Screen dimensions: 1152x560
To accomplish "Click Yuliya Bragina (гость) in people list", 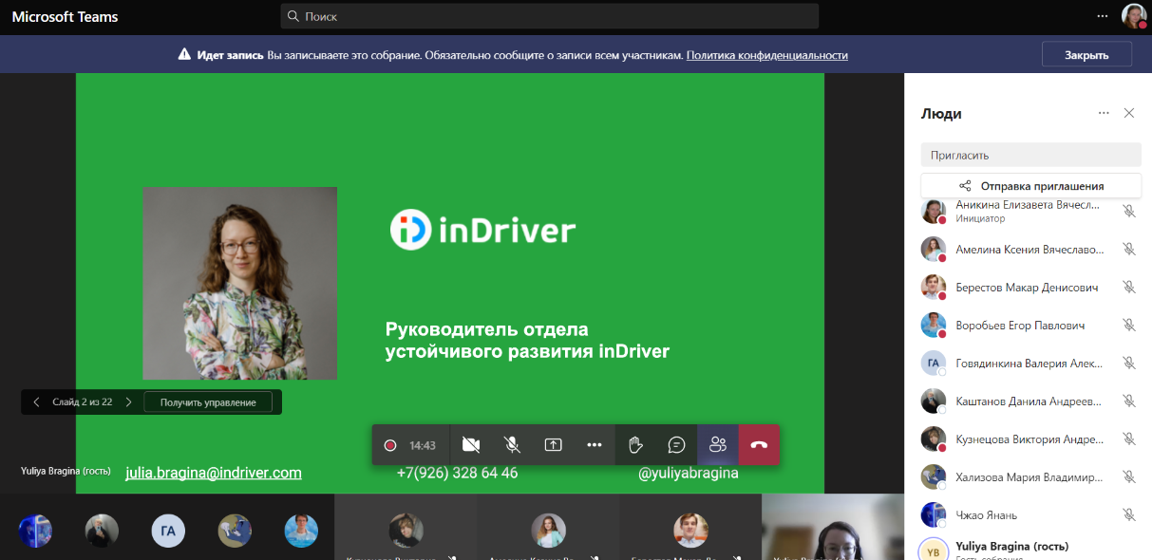I will point(1012,546).
